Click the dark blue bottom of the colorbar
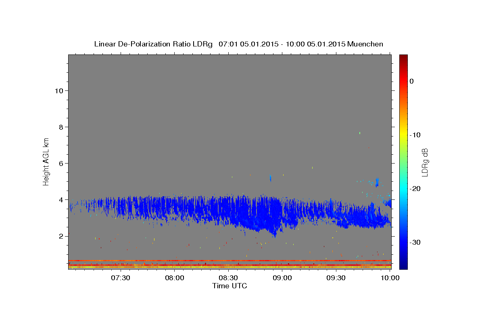Viewport: 484px width, 323px height. (x=403, y=265)
